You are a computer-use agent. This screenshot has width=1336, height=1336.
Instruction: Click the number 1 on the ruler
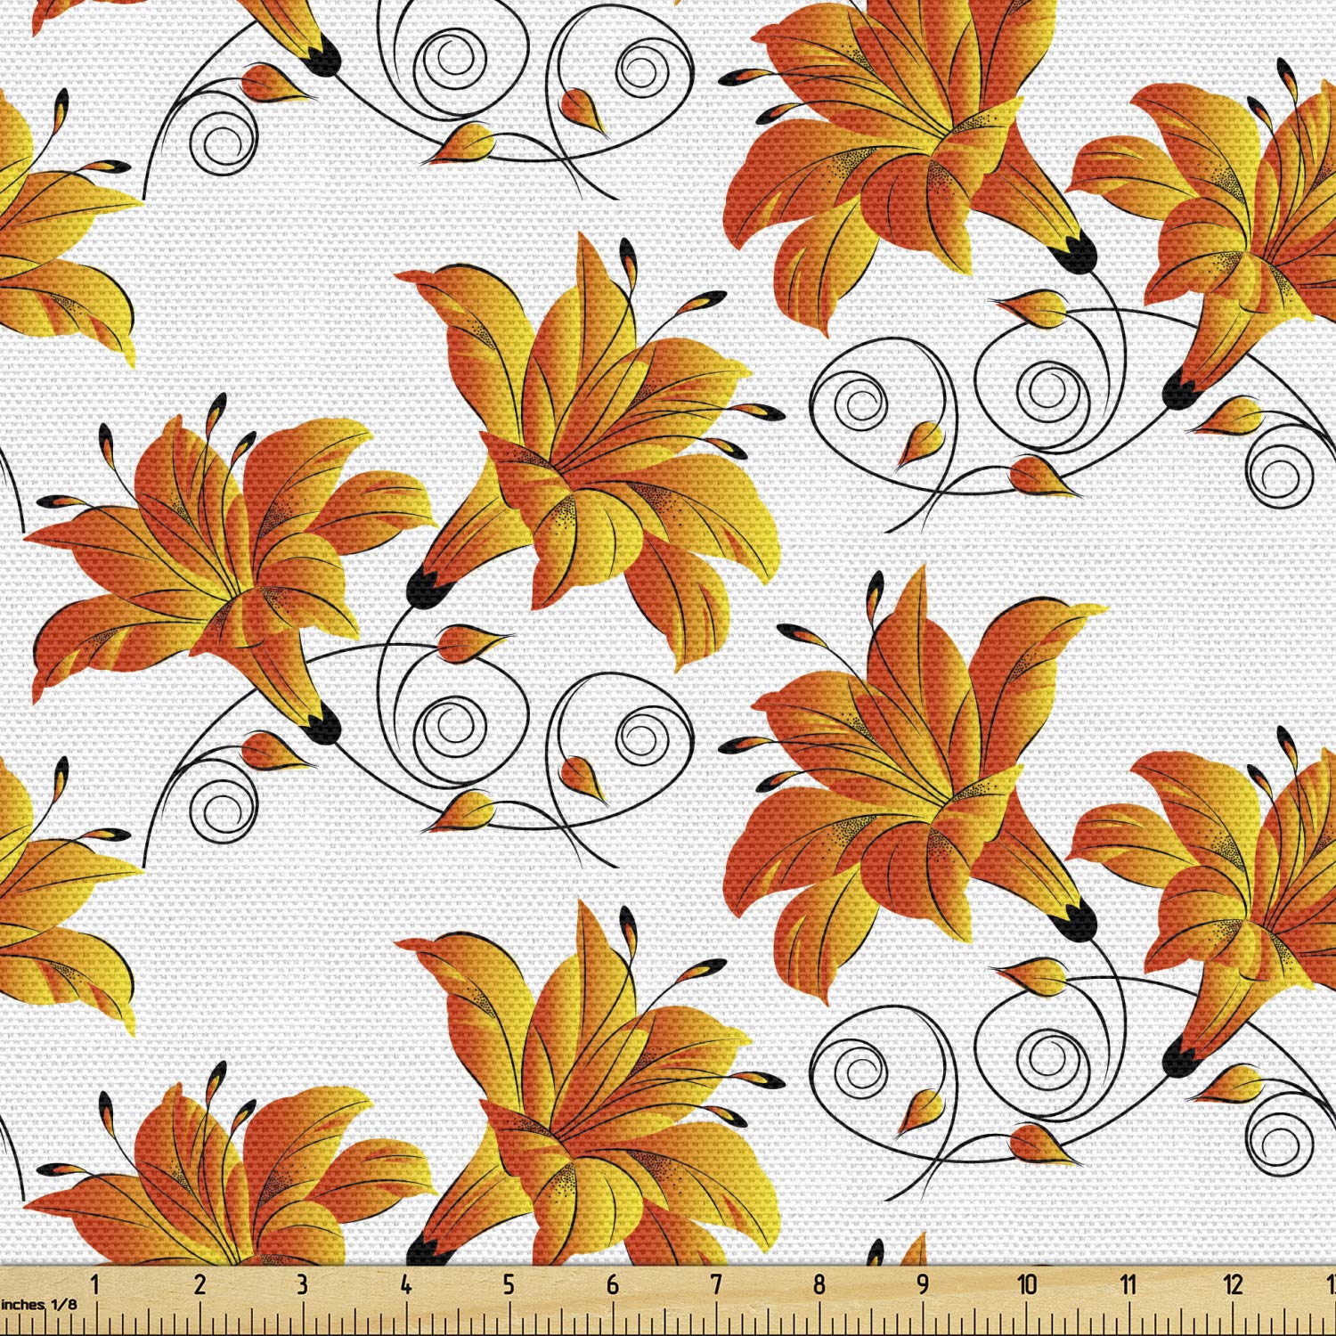95,1285
